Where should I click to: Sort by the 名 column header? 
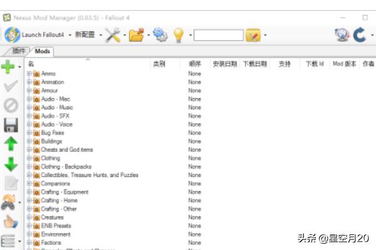pos(88,64)
